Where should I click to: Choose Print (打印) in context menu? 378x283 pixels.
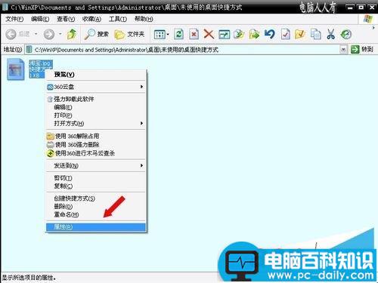96,115
